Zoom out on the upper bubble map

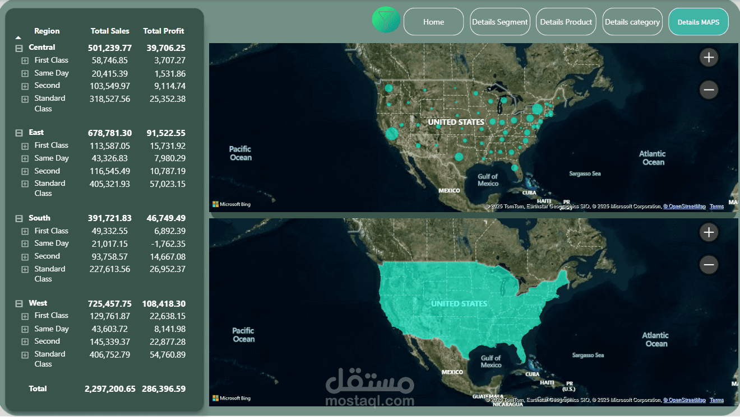[x=709, y=90]
